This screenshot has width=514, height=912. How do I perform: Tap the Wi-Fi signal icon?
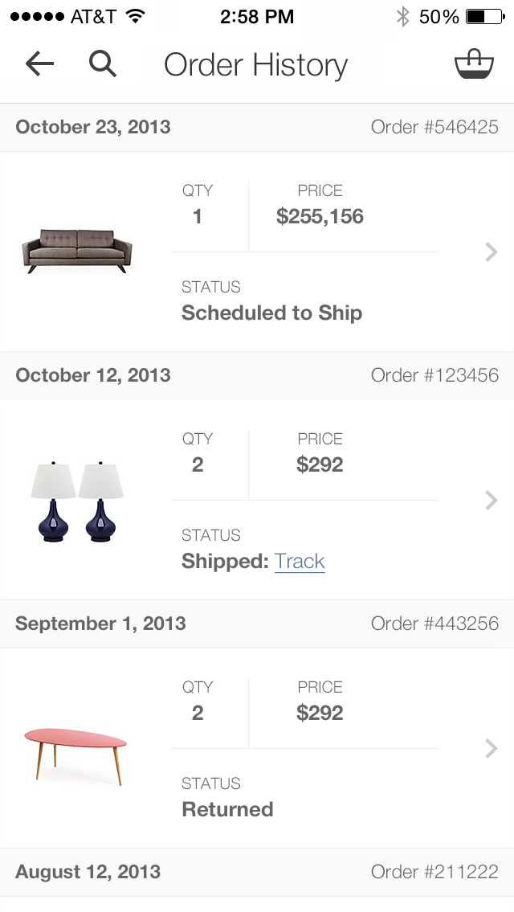tap(135, 16)
